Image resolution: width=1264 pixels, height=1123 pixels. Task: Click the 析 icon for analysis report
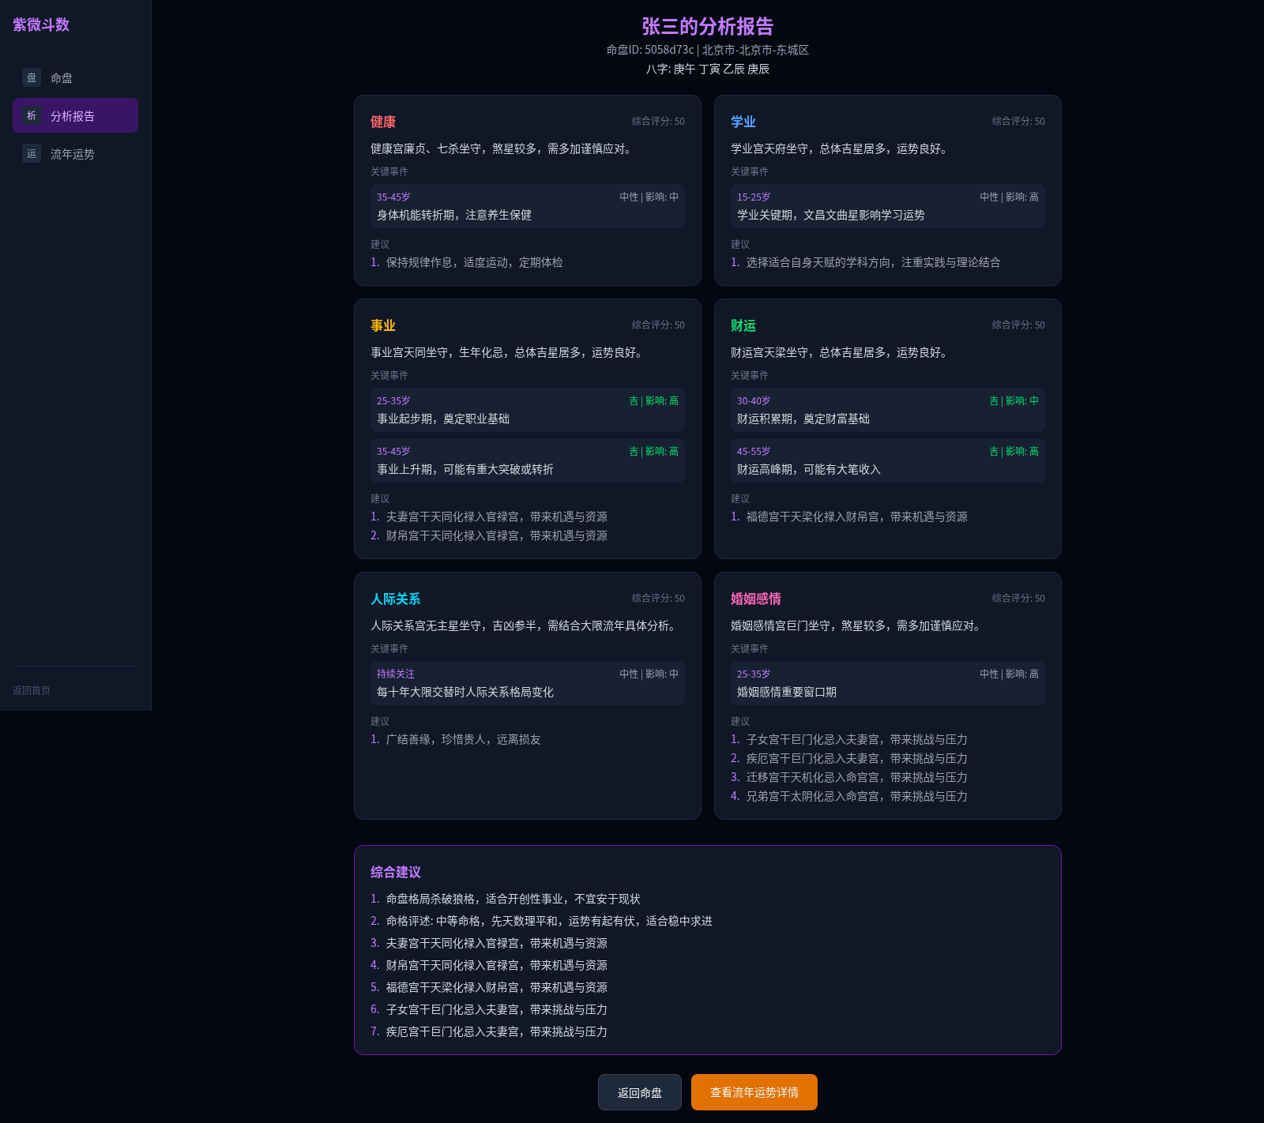(x=32, y=115)
